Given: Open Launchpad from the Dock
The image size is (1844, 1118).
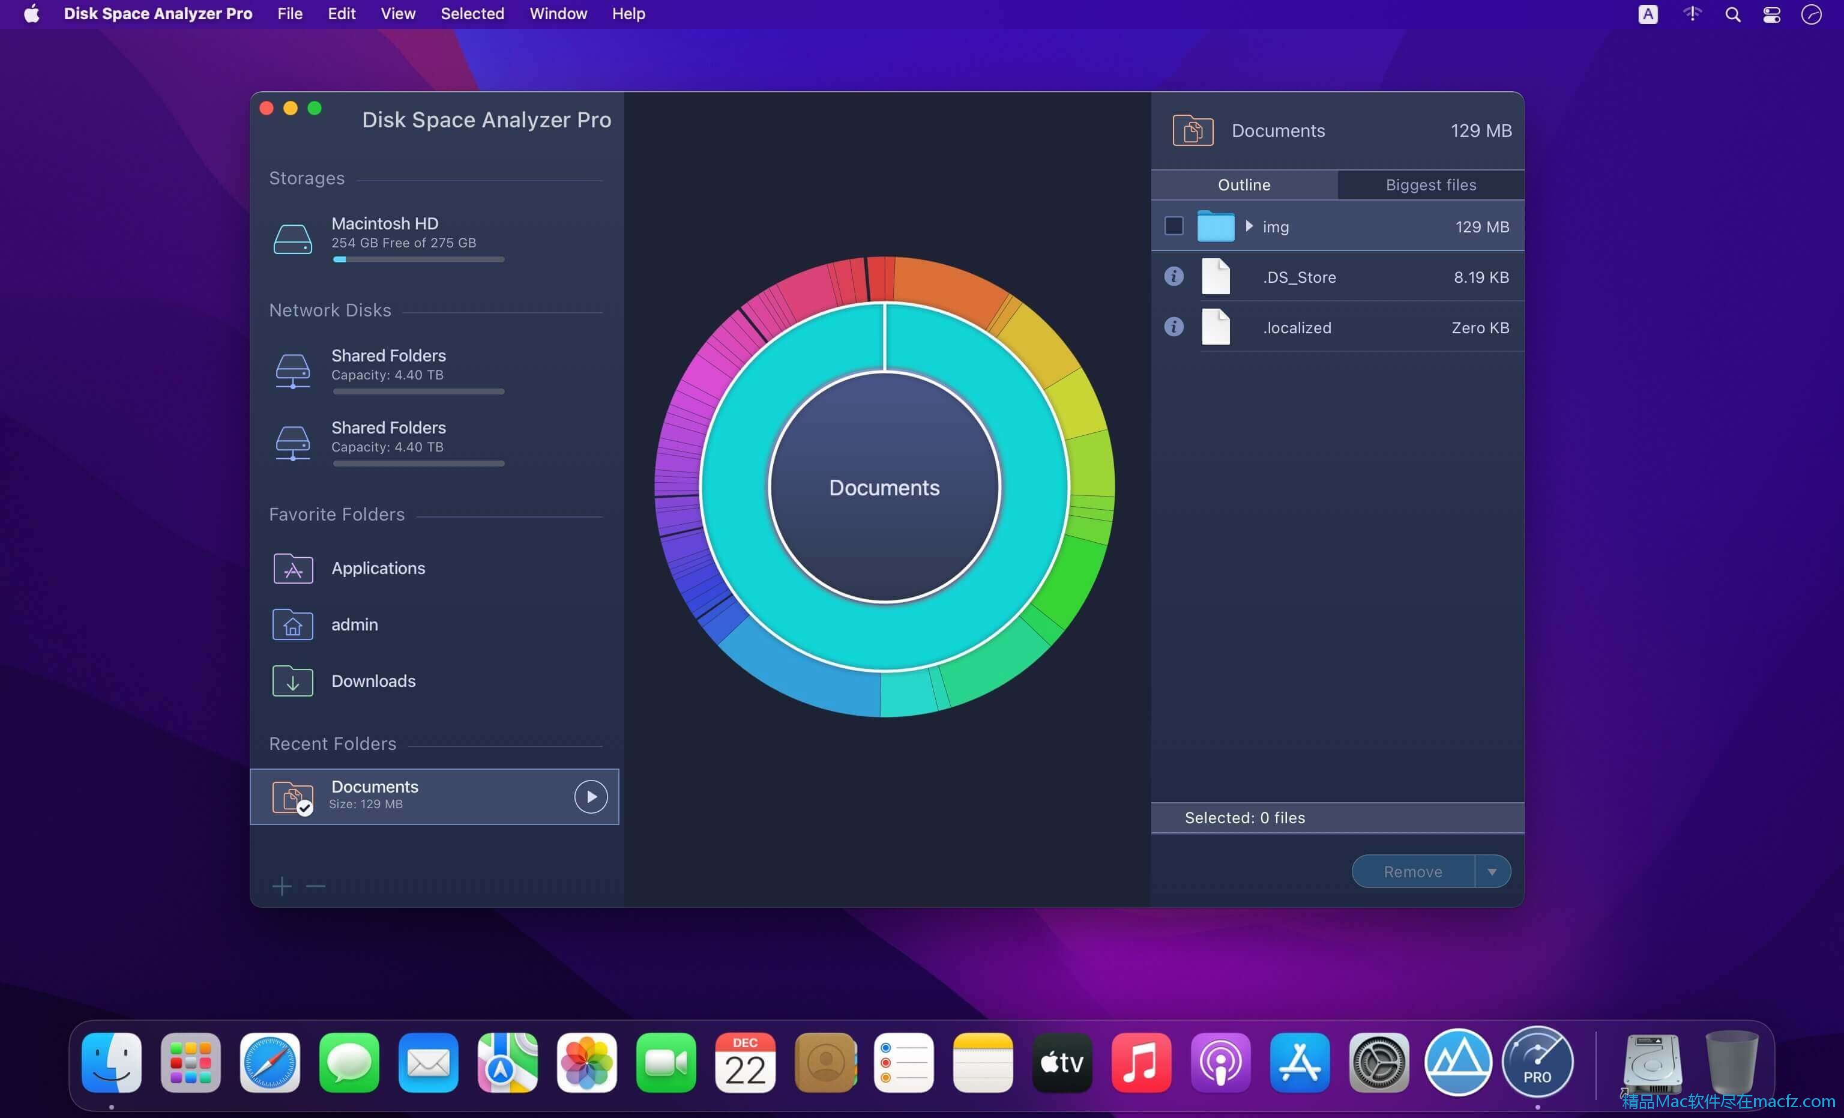Looking at the screenshot, I should tap(191, 1063).
